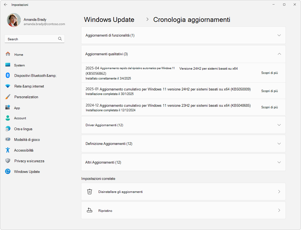Open the chevron for Disinstallare gli aggiornamenti
Viewport: 301px width, 230px height.
point(279,192)
